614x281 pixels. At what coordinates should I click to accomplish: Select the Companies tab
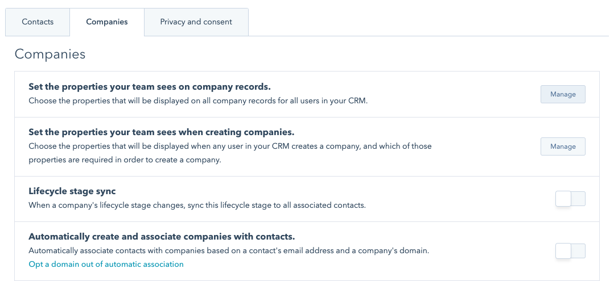pos(107,22)
